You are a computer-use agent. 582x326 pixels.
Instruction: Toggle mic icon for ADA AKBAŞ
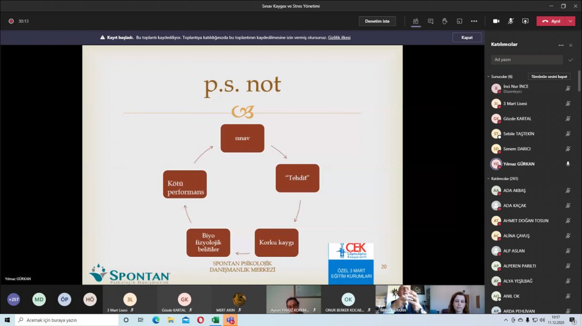568,190
